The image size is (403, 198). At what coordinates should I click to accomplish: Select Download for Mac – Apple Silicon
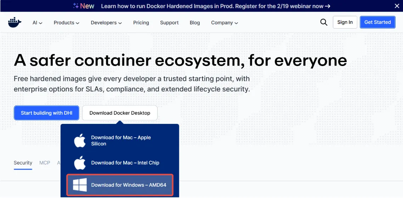pos(120,140)
